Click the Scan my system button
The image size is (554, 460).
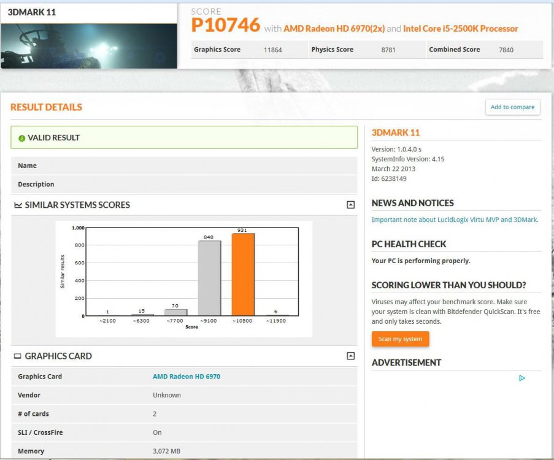tap(400, 339)
